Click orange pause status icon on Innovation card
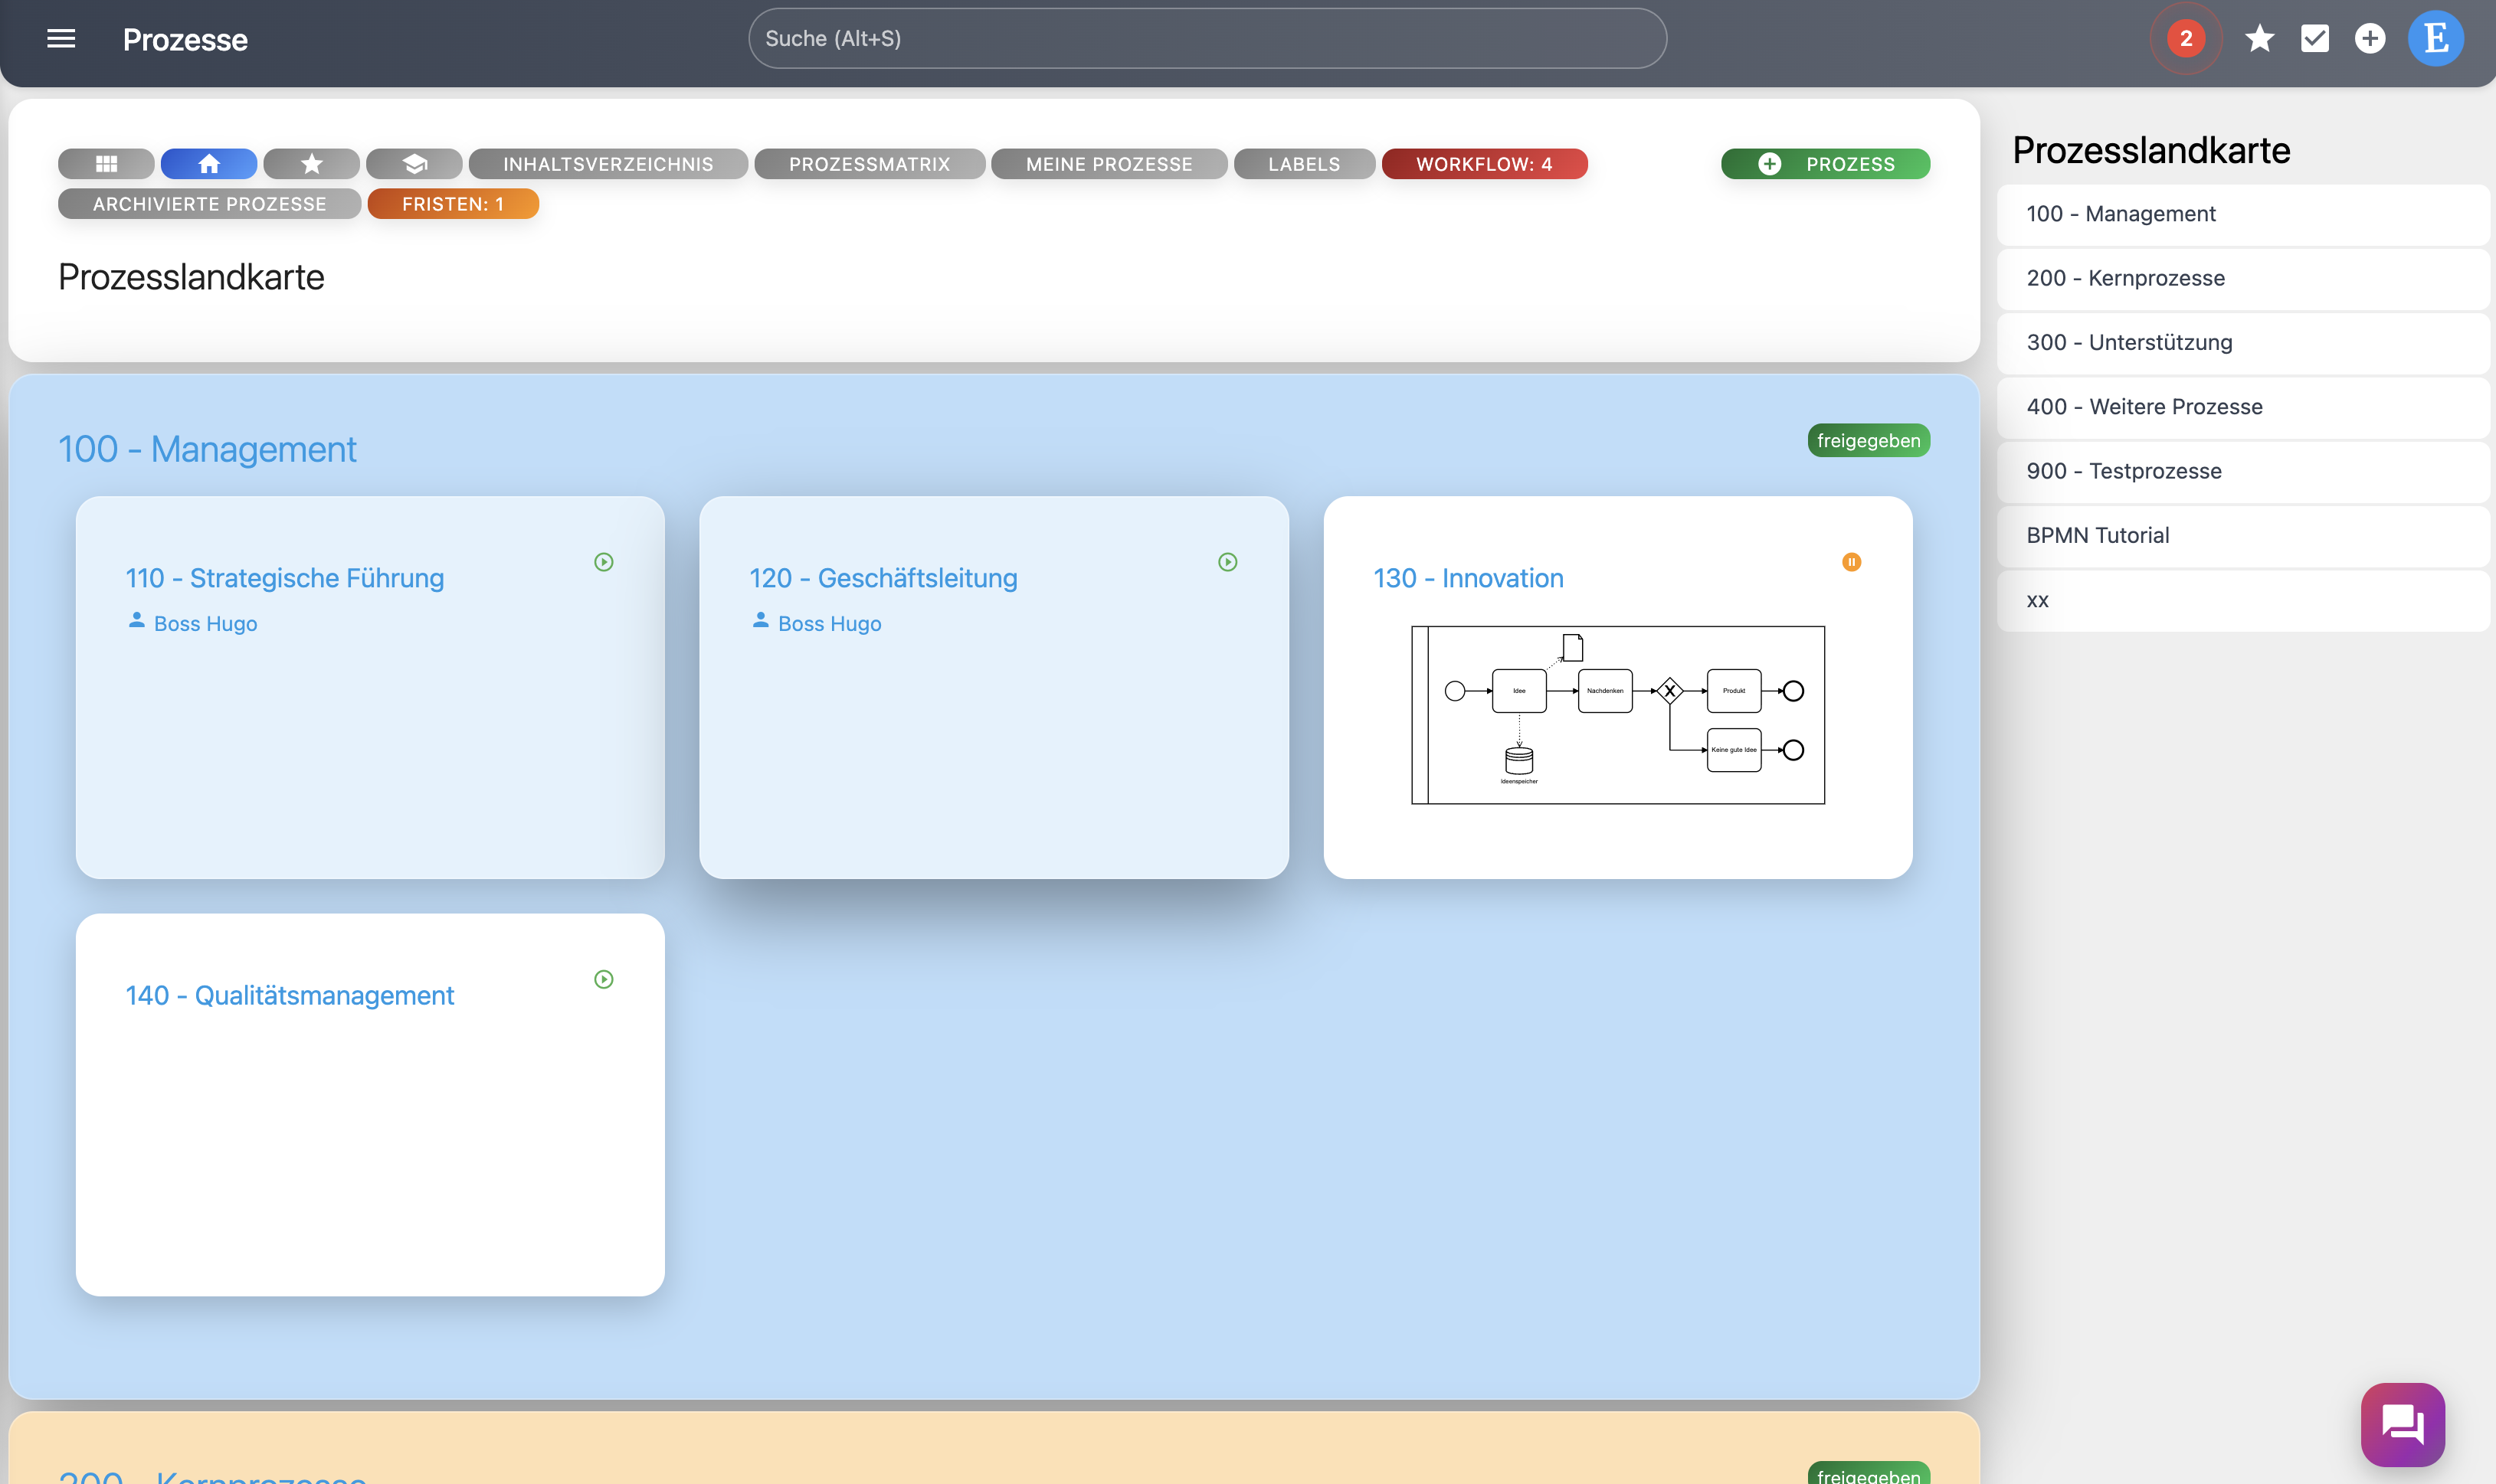This screenshot has height=1484, width=2496. click(x=1851, y=562)
